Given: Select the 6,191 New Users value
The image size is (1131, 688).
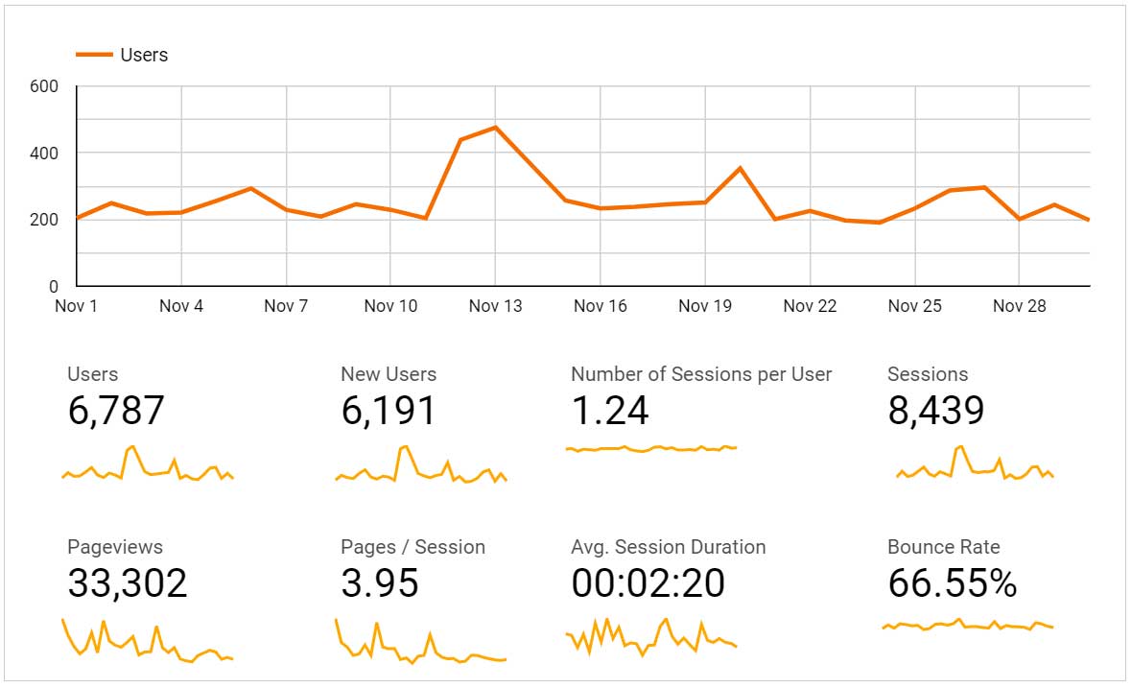Looking at the screenshot, I should [389, 411].
